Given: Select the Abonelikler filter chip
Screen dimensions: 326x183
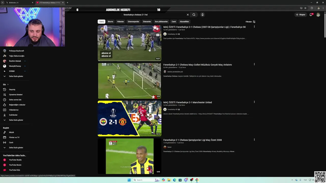Looking at the screenshot, I should (184, 22).
